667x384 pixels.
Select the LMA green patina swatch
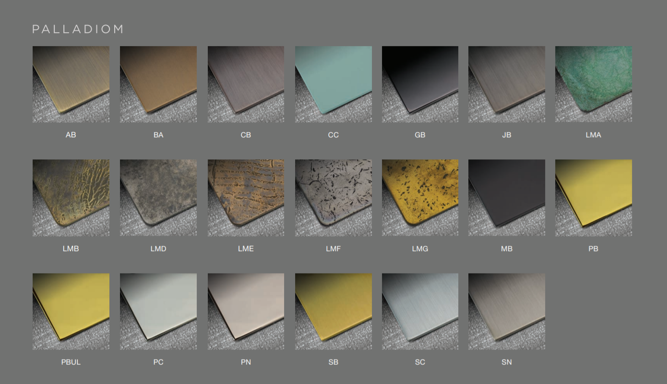594,84
